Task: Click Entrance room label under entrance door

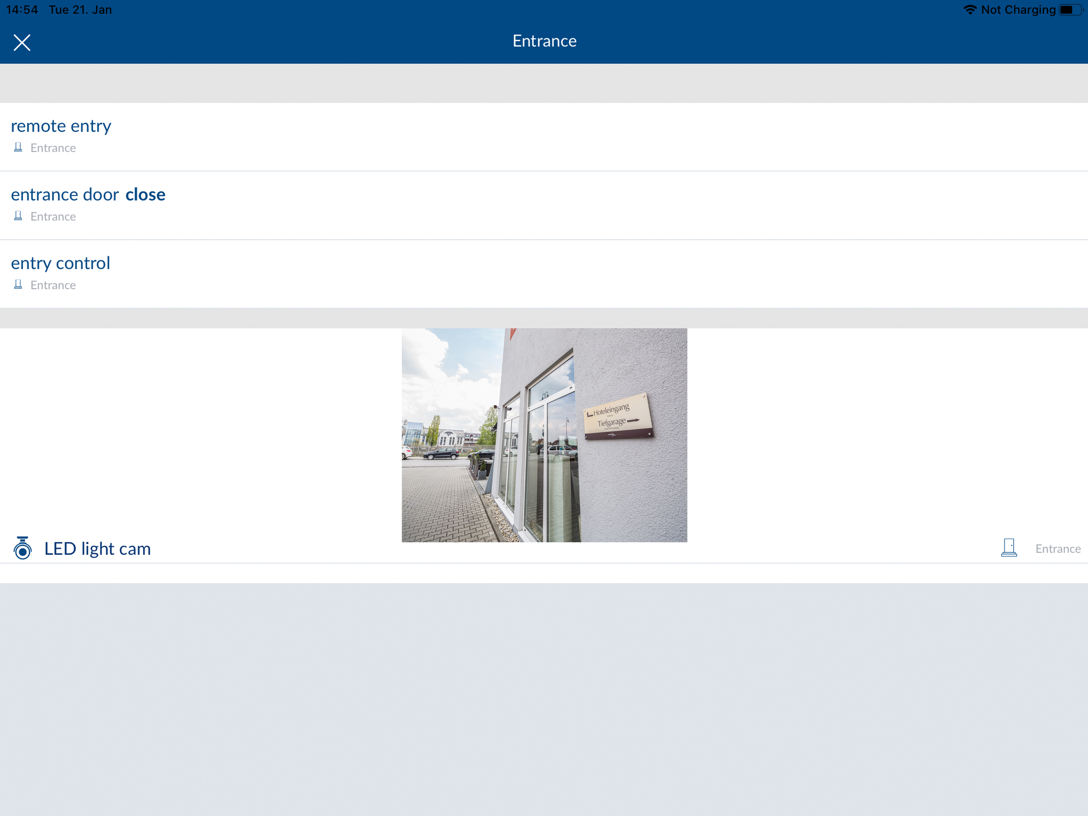Action: 53,216
